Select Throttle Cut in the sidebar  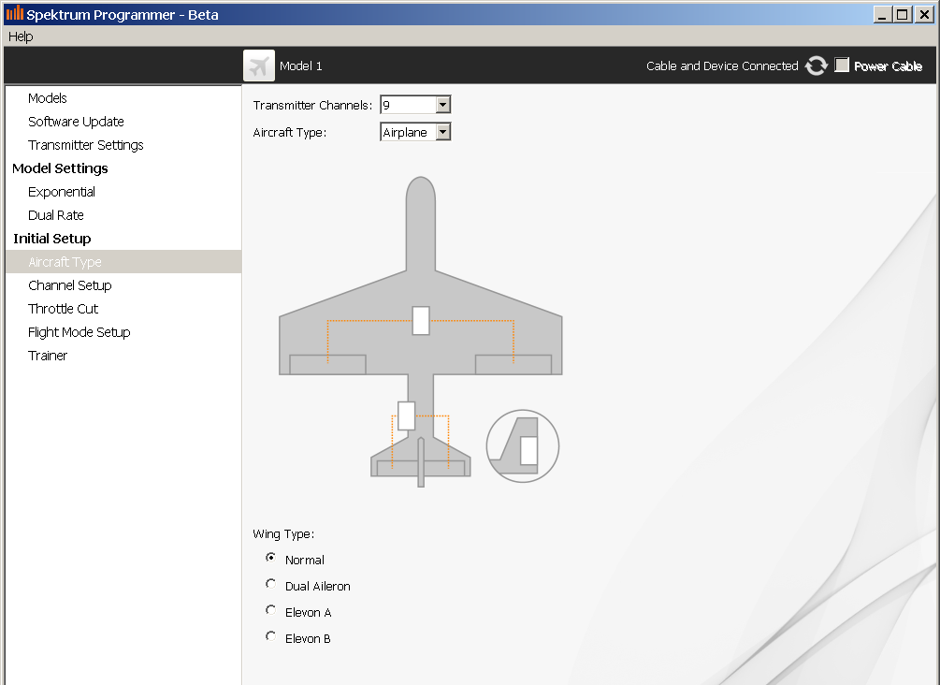click(x=64, y=309)
